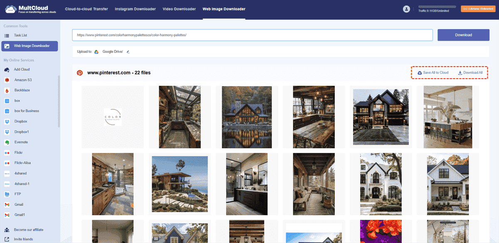Select the lake house reflection thumbnail
Viewport: 499px width, 243px height.
pyautogui.click(x=247, y=117)
